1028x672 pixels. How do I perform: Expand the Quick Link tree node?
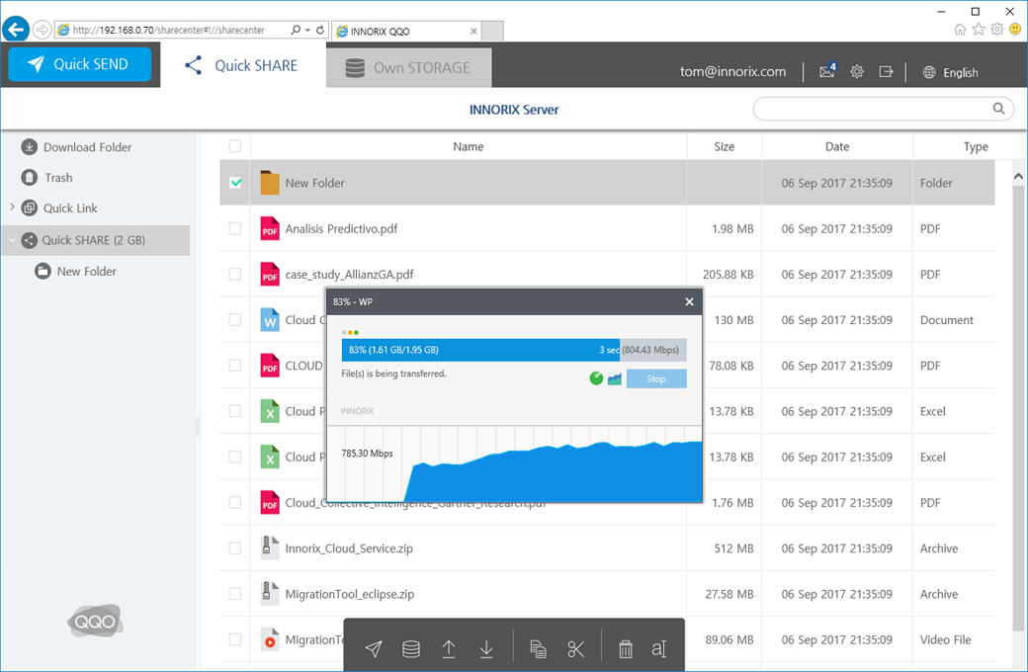(x=12, y=208)
